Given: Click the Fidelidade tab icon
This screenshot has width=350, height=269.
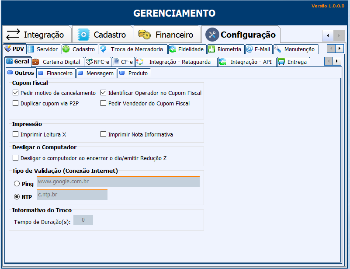Looking at the screenshot, I should 173,49.
